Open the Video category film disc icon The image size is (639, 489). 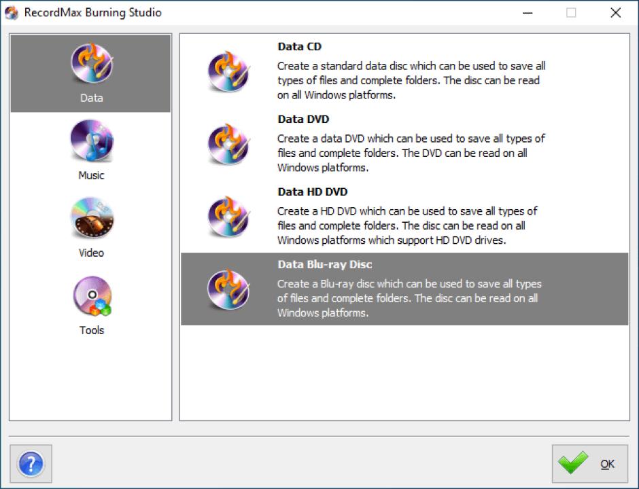pos(92,218)
